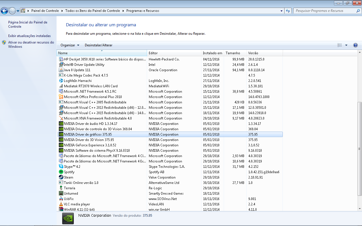Click scrollbar up arrow of program list

[360, 53]
